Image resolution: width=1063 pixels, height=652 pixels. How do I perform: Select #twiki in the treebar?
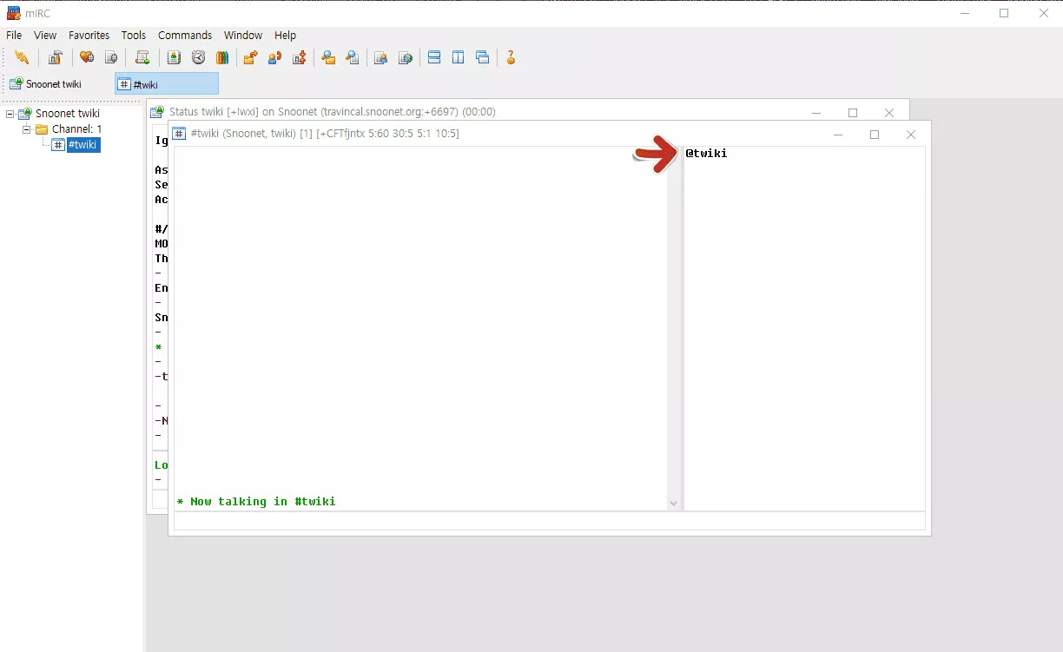click(83, 145)
